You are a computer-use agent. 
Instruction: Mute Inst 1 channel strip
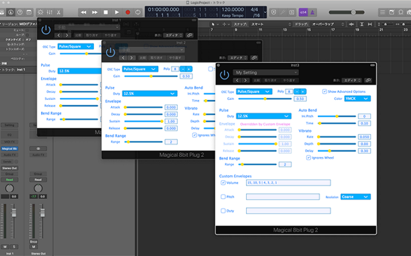(5, 246)
